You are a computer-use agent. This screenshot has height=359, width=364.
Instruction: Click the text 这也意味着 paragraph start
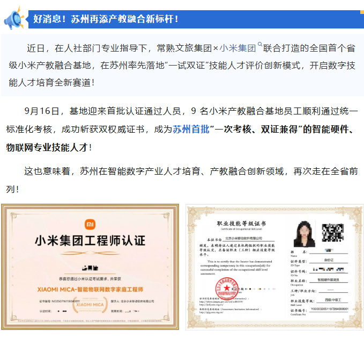coord(47,171)
